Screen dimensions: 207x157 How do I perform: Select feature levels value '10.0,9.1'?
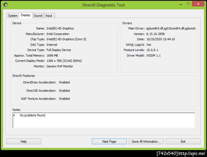point(152,50)
